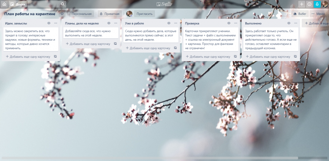Viewport: 329px width, 161px height.
Task: Add another card to Идеи, замыслы list
Action: coord(28,57)
